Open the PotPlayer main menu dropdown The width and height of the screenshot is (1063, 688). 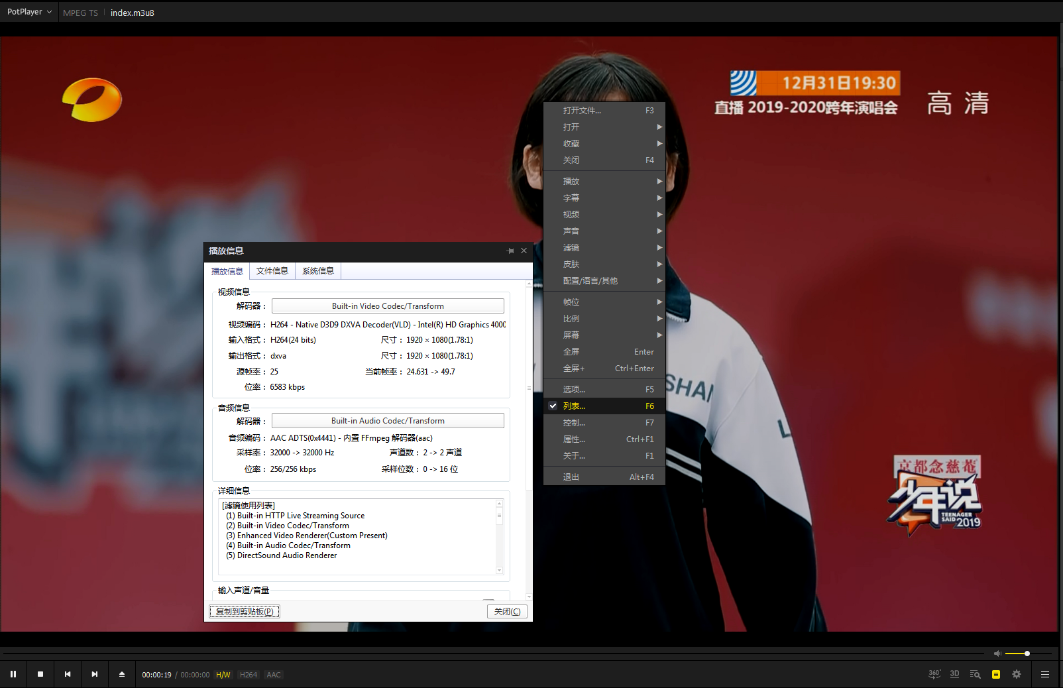click(x=29, y=12)
